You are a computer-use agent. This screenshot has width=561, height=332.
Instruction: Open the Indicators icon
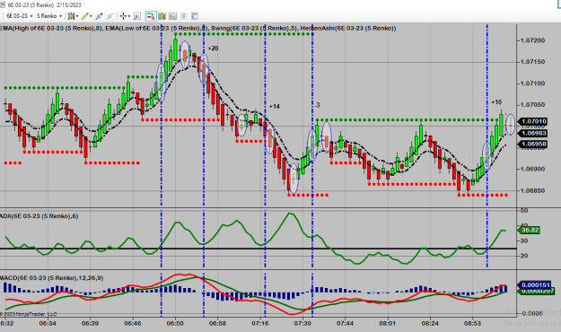point(173,16)
